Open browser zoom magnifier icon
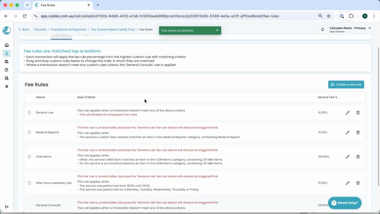This screenshot has height=214, width=380. (320, 16)
